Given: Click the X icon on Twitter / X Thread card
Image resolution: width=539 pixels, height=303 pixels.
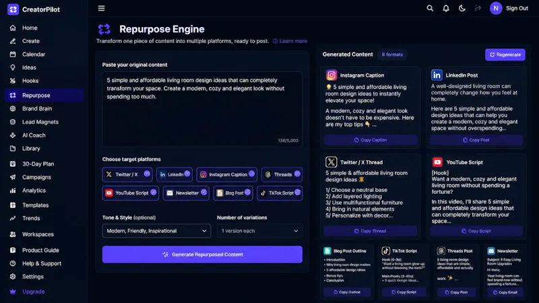Looking at the screenshot, I should click(331, 162).
